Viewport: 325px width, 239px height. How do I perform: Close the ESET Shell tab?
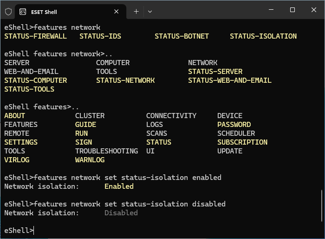click(x=116, y=12)
